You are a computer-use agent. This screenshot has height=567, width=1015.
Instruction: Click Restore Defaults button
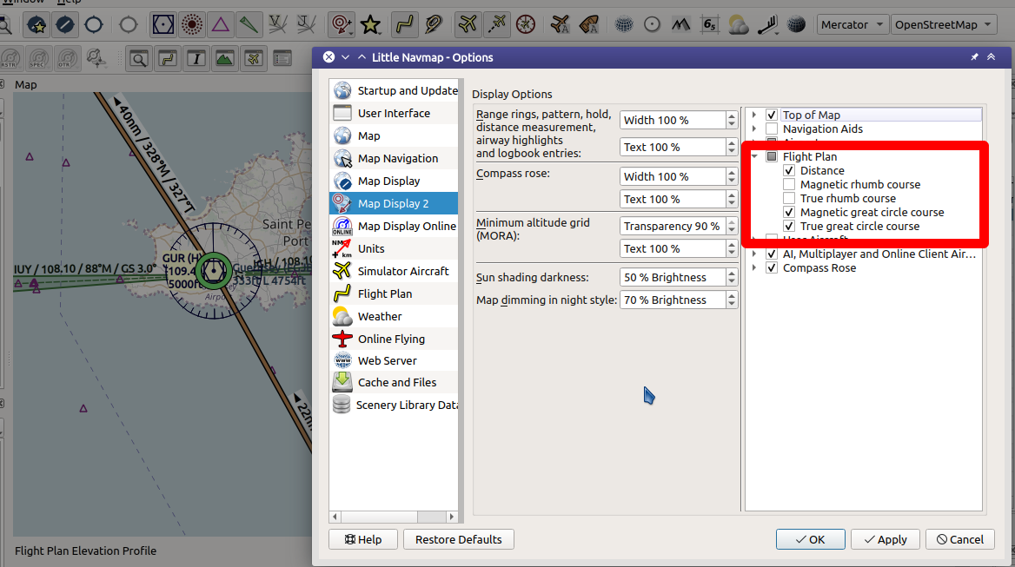coord(458,539)
